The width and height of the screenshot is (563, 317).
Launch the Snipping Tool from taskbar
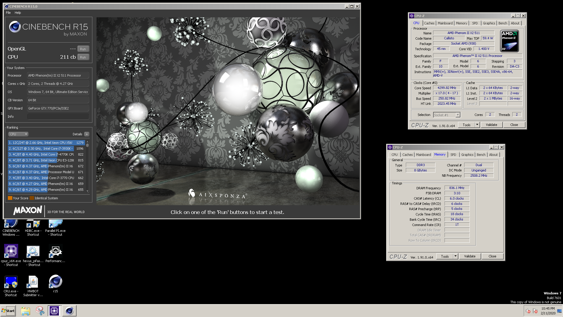[40, 311]
